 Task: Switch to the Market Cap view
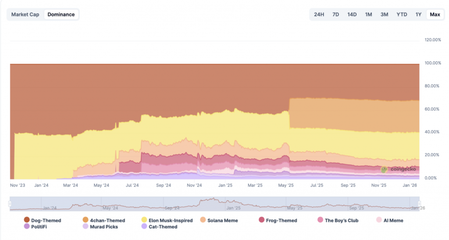[x=25, y=14]
